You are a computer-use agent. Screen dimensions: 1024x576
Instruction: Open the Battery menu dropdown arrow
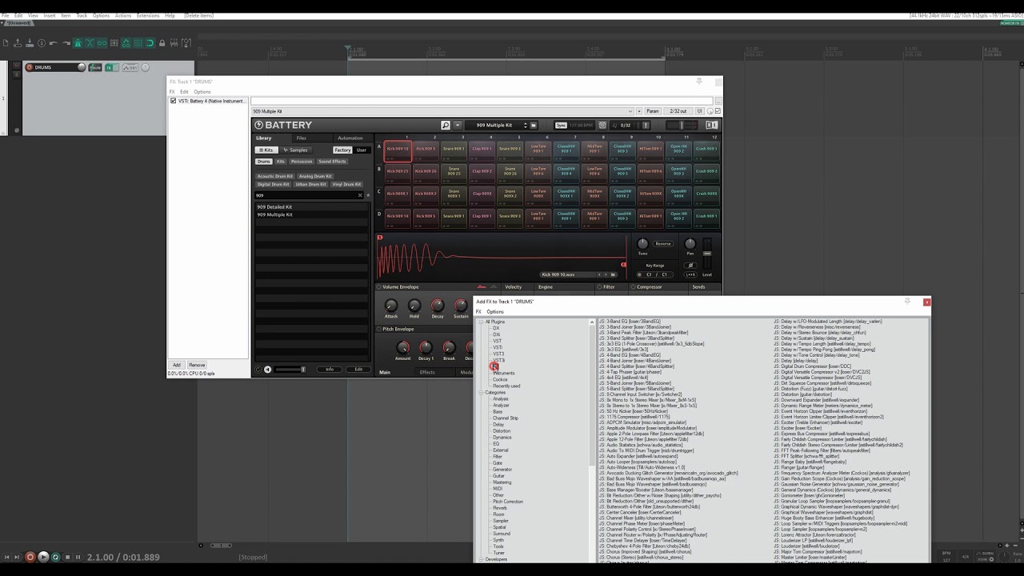[x=458, y=125]
